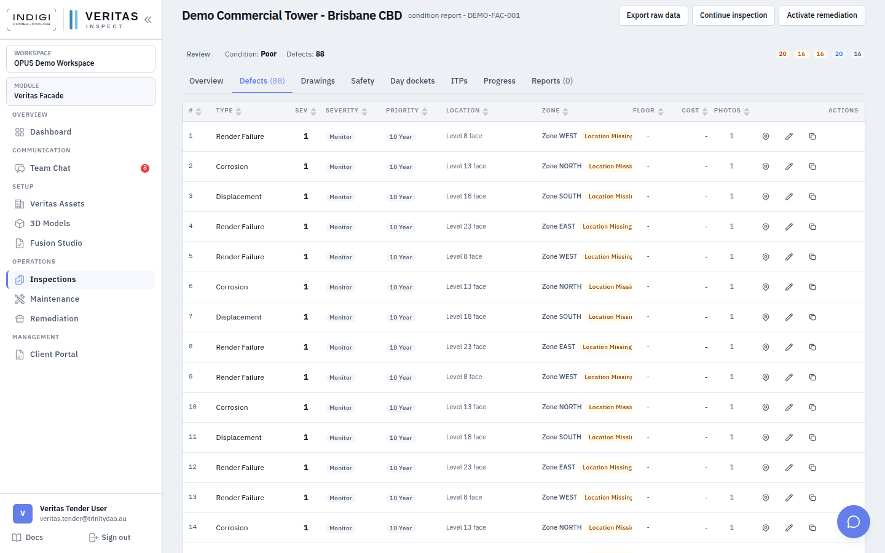This screenshot has height=553, width=885.
Task: Open the Workspace selector
Action: point(81,59)
